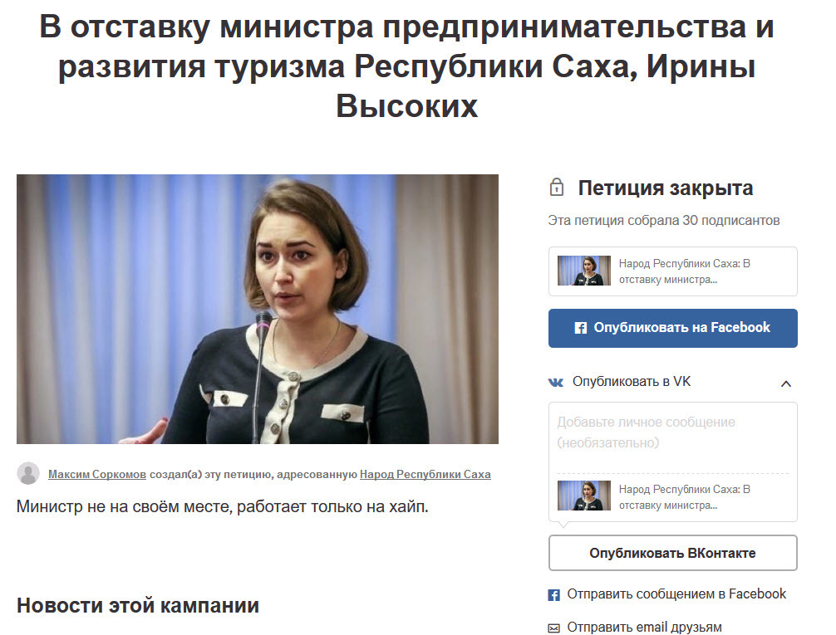Open Народ Республики Саха link
Screen dimensions: 836x635
(425, 474)
